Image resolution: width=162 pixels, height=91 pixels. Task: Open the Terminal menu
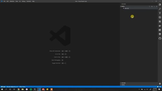point(29,1)
